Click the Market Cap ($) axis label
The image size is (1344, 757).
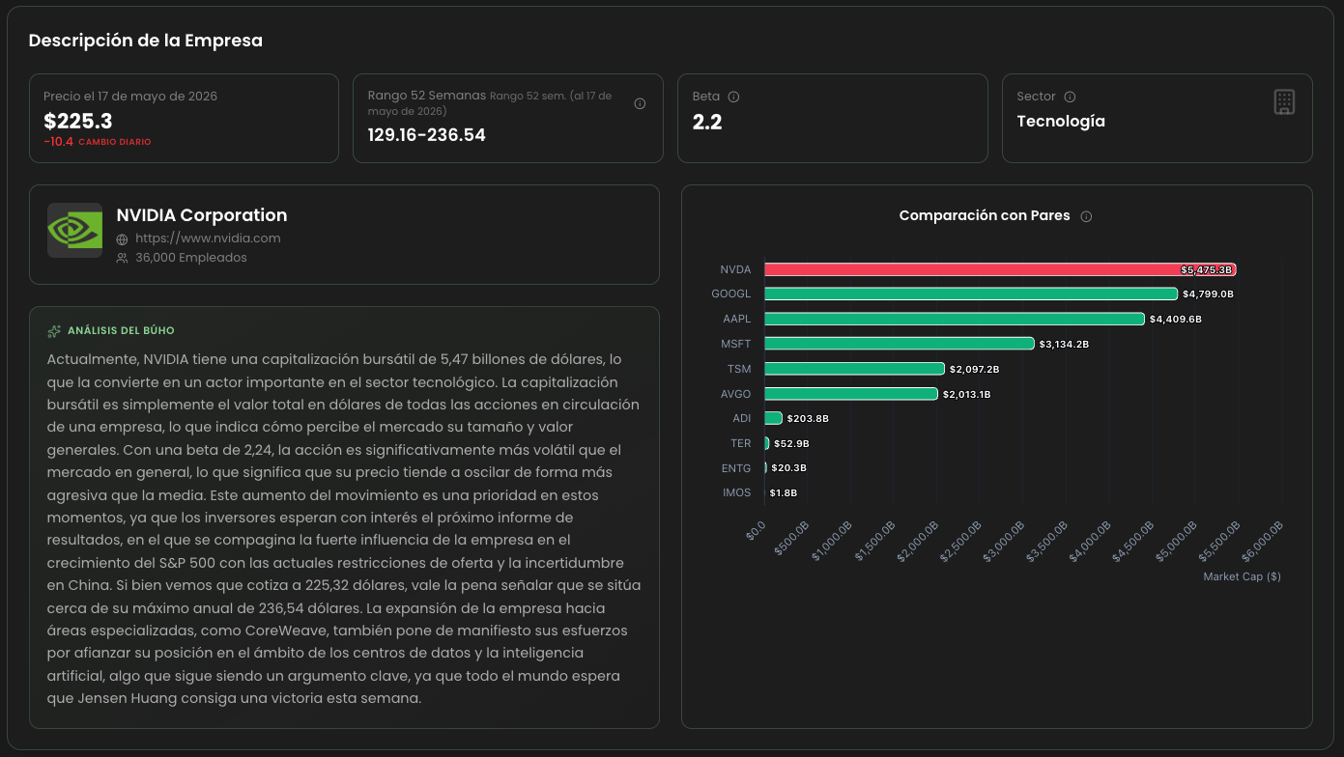1242,576
